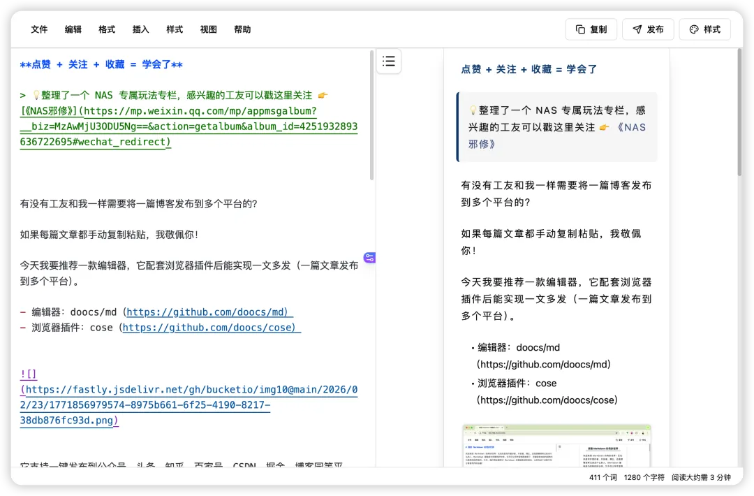Open the 插入 menu
The height and width of the screenshot is (496, 754).
pyautogui.click(x=141, y=29)
